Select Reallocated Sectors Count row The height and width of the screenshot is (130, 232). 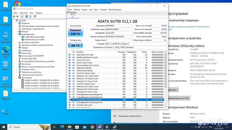point(116,57)
